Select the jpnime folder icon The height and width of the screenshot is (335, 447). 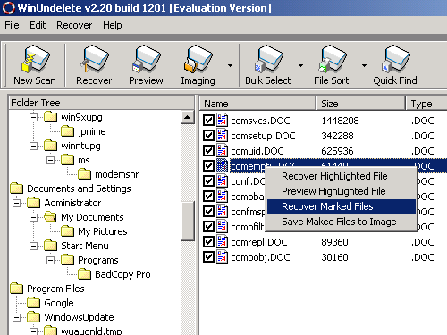coord(67,131)
